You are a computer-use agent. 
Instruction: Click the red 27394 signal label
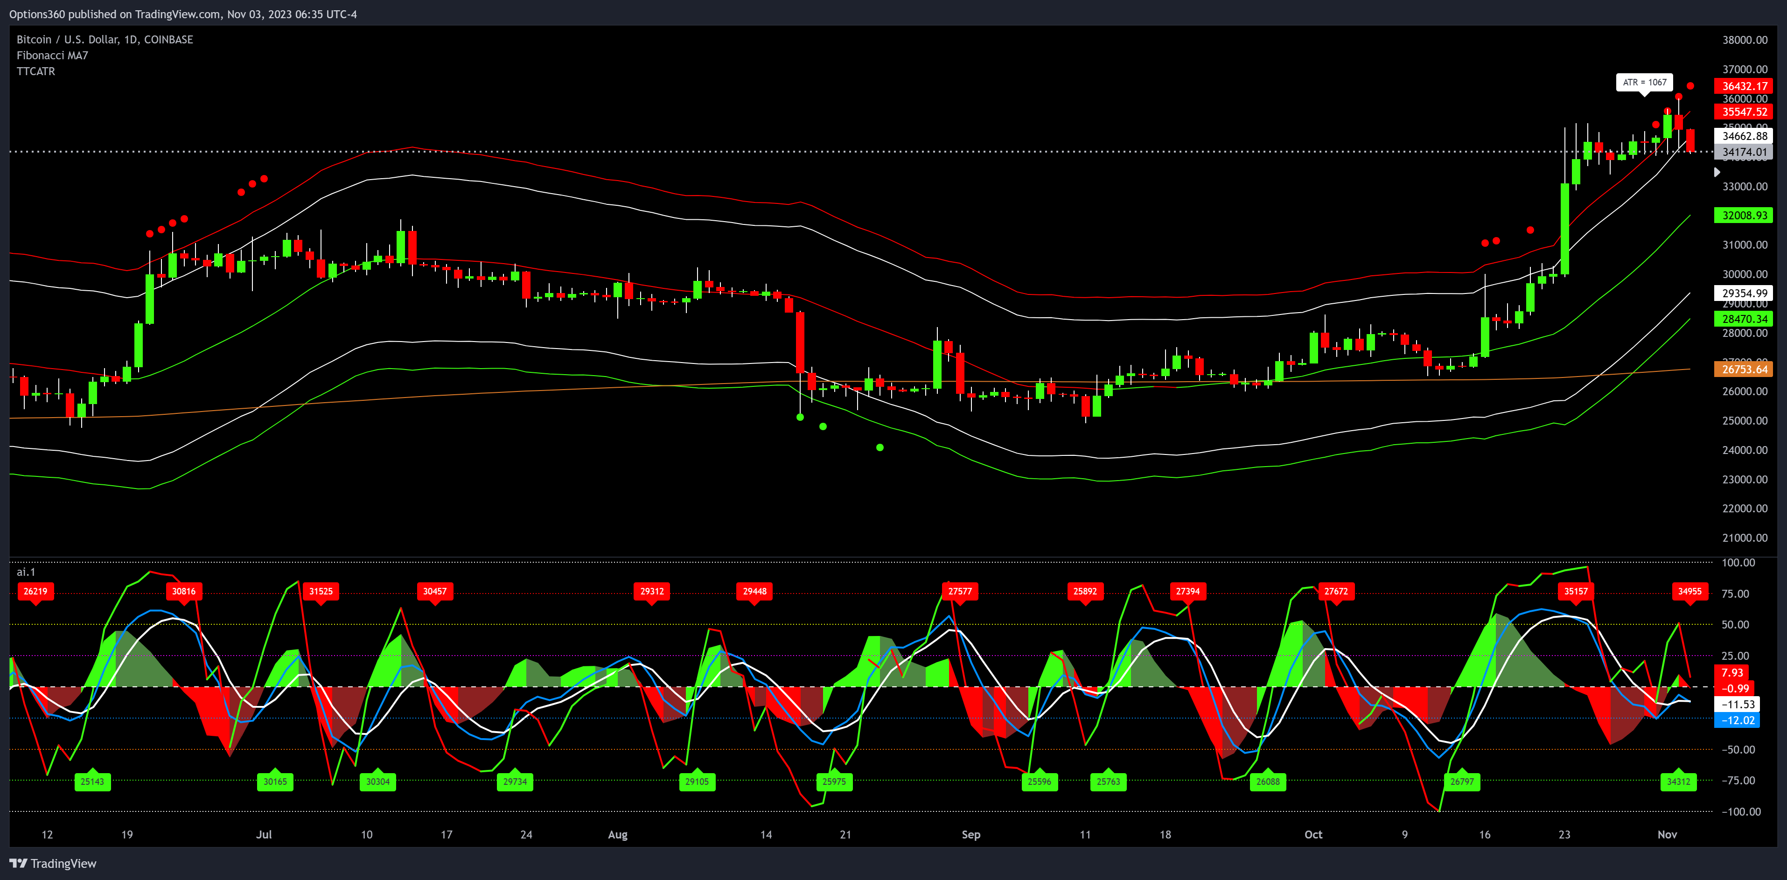point(1187,591)
